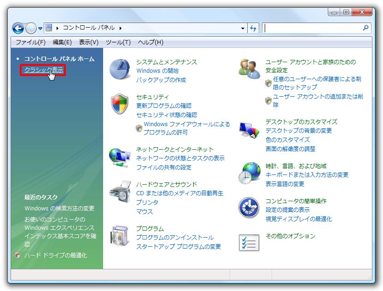383x291 pixels.
Task: Click the Back navigation arrow button
Action: click(x=18, y=28)
